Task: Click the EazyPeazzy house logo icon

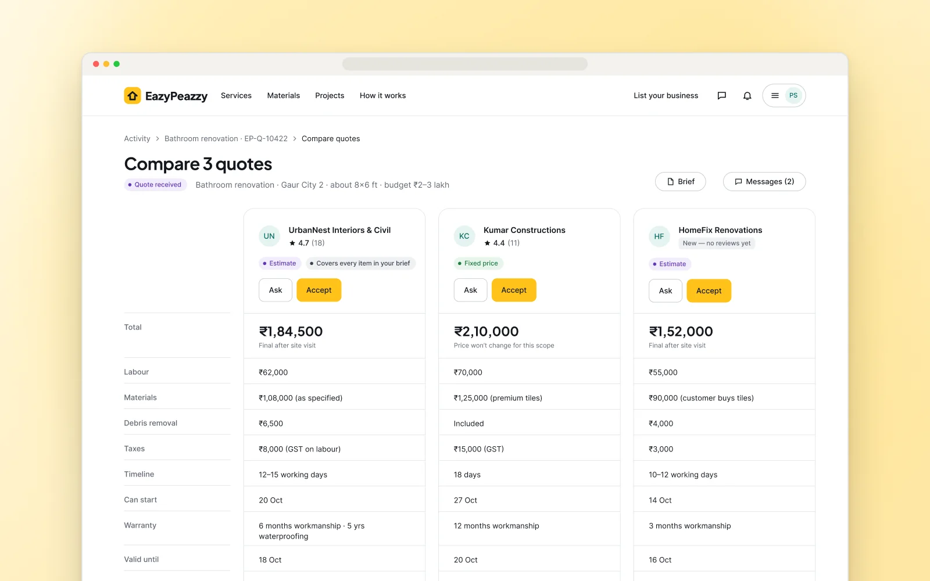Action: tap(133, 96)
